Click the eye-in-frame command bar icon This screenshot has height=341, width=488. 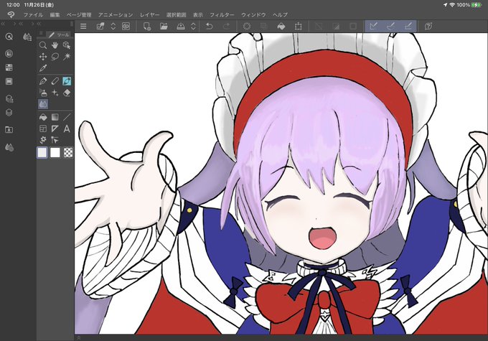(x=126, y=26)
